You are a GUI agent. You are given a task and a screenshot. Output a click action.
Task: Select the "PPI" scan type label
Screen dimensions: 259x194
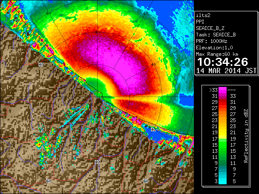pos(200,22)
